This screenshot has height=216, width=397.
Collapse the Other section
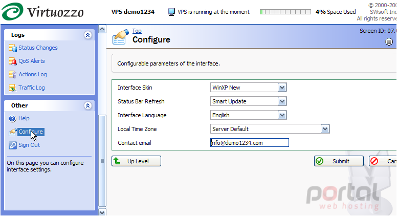[87, 105]
